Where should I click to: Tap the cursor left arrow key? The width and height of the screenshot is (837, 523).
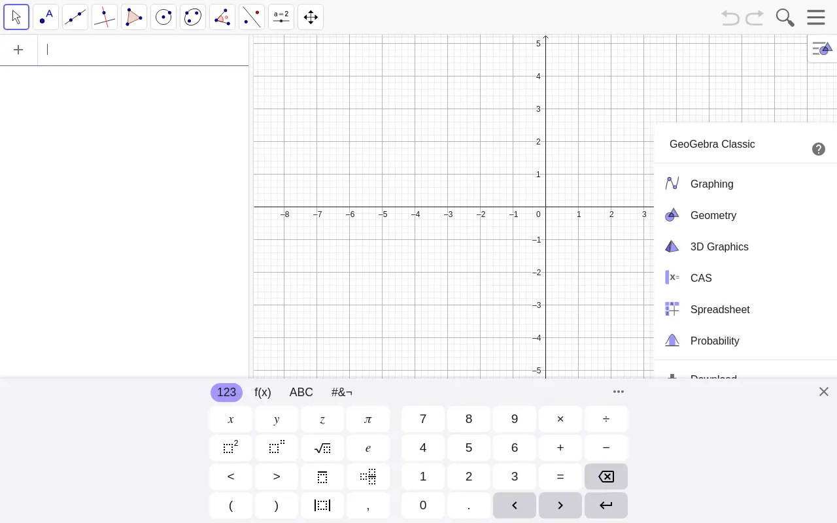tap(515, 505)
